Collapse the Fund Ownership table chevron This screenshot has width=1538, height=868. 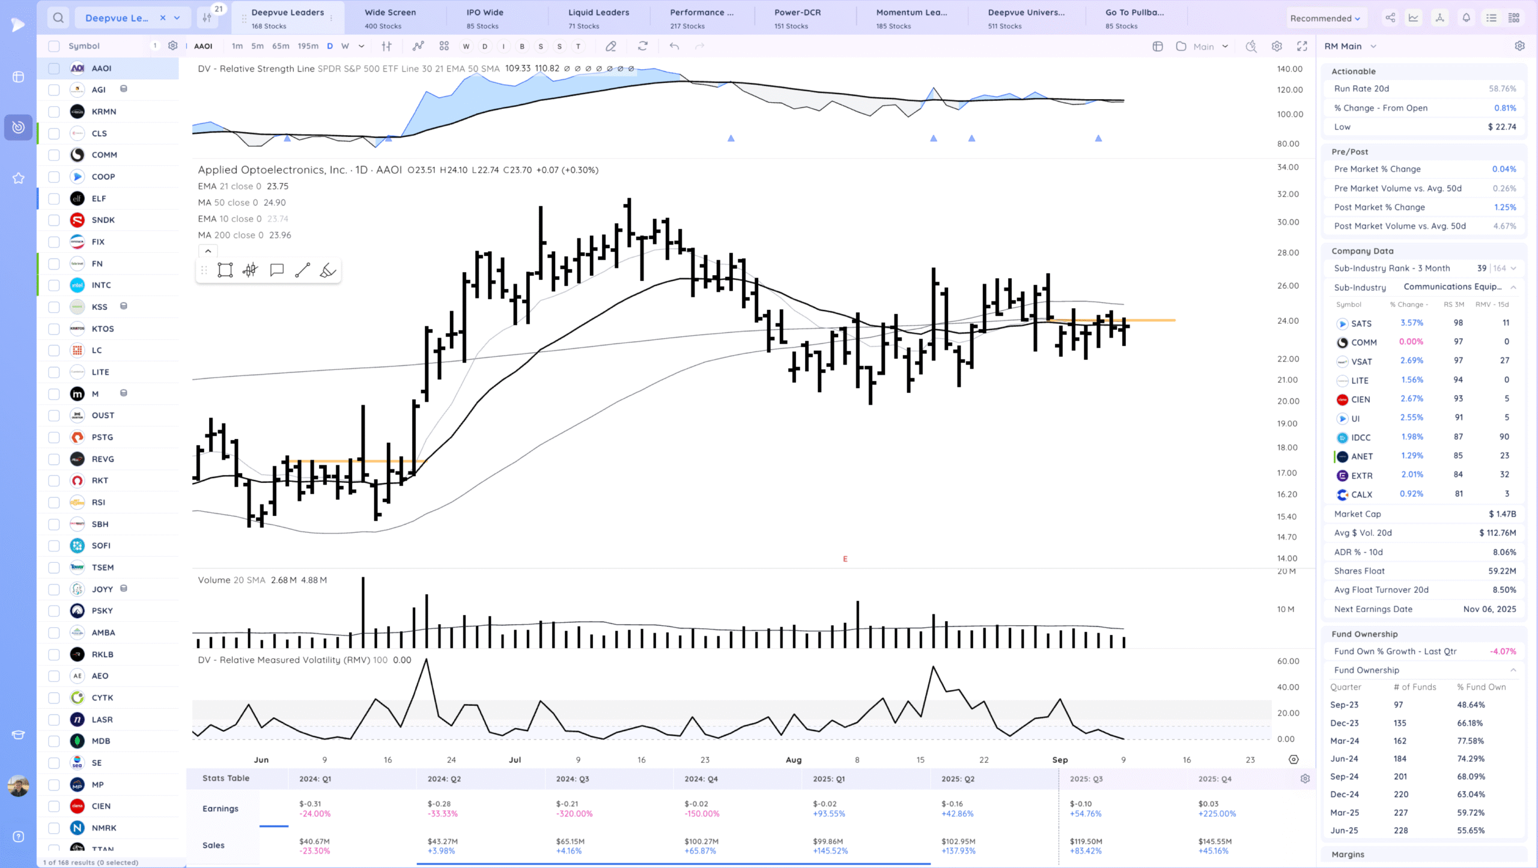click(1513, 670)
